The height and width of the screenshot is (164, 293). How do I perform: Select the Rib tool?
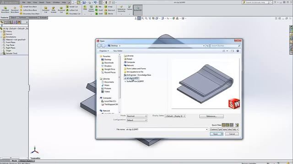click(98, 7)
